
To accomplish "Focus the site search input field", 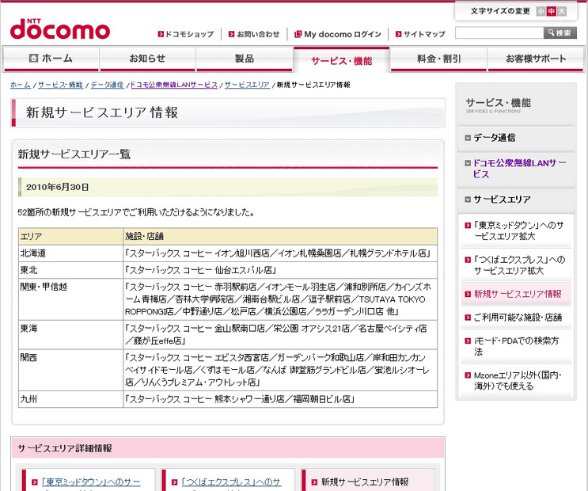I will coord(499,33).
